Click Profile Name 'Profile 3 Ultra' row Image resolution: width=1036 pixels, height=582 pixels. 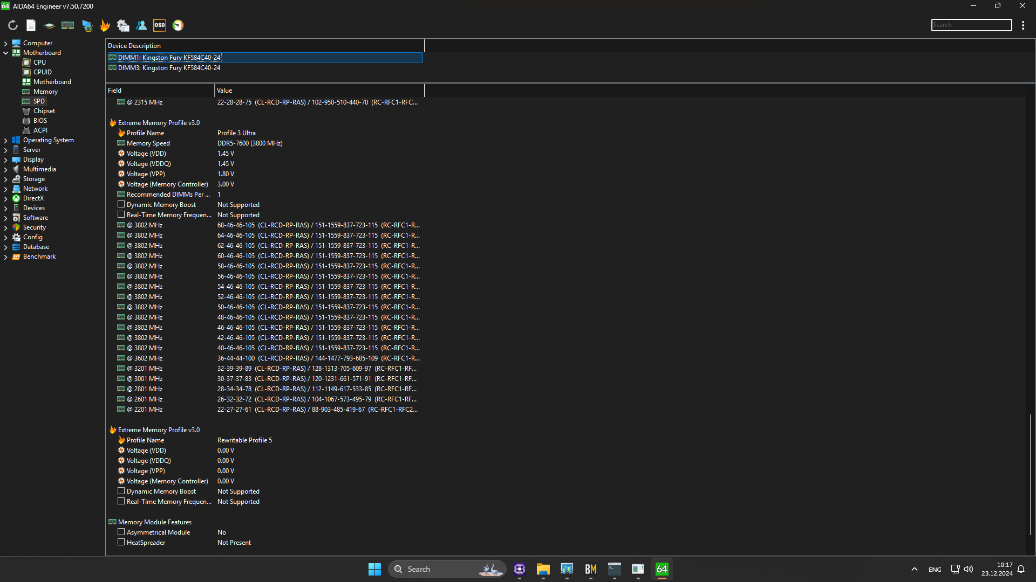pyautogui.click(x=264, y=133)
